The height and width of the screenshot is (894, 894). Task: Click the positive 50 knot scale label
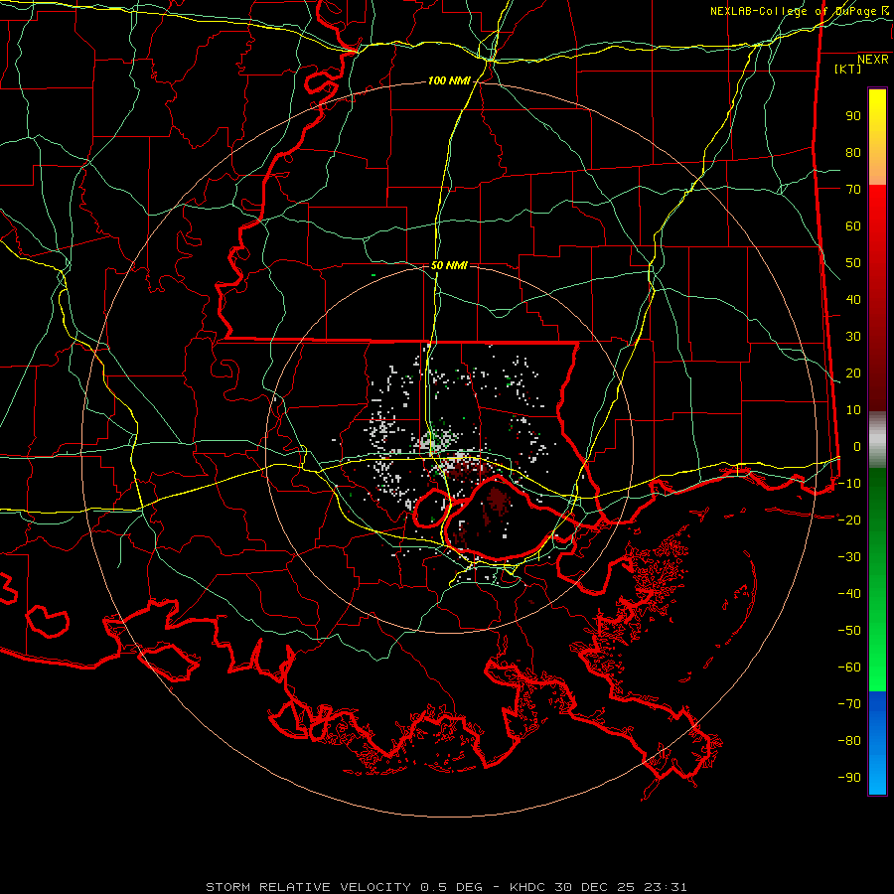coord(853,263)
